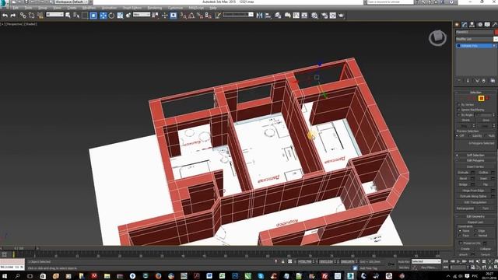Screen dimensions: 498x280
Task: Select Element sub-object level icon
Action: coord(488,98)
